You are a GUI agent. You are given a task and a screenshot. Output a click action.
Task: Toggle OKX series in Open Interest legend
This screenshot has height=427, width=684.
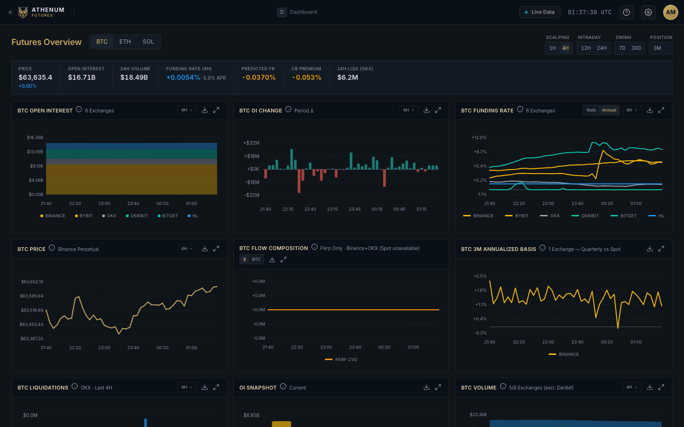click(x=109, y=216)
